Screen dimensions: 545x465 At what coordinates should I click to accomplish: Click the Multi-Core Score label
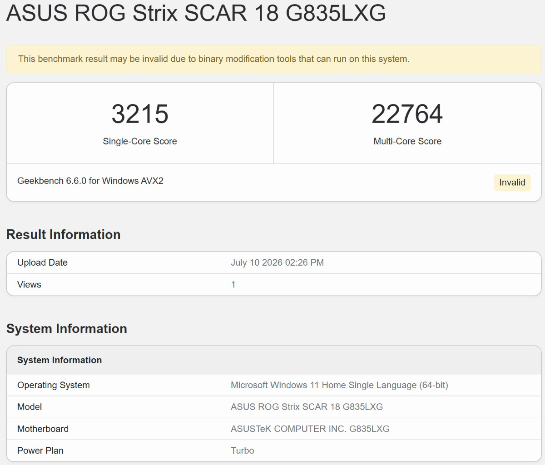coord(407,141)
